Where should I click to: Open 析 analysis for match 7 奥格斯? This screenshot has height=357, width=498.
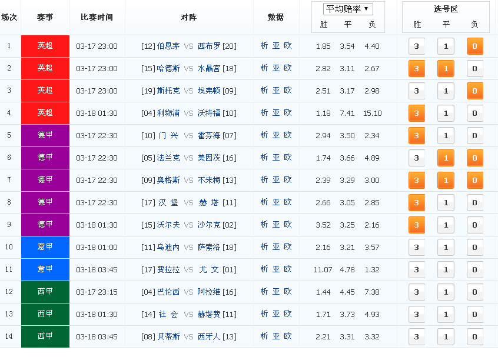tap(264, 179)
